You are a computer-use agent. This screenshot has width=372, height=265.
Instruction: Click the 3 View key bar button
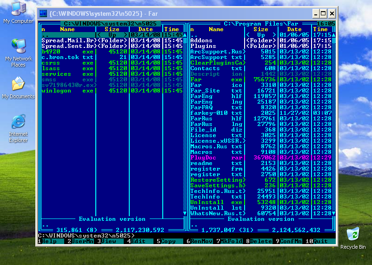click(110, 241)
